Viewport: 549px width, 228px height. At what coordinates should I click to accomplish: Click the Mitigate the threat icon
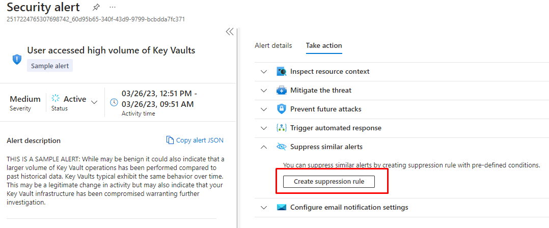tap(282, 91)
